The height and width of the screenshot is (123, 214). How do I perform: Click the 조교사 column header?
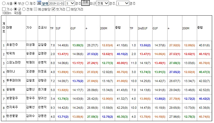click(x=42, y=28)
